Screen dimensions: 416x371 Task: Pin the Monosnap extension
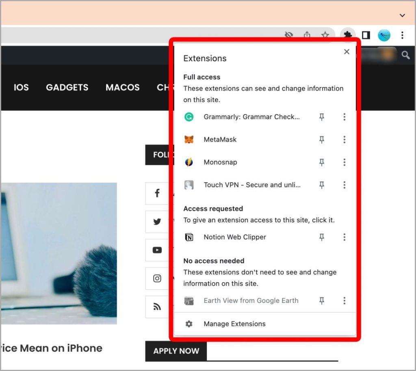click(x=322, y=162)
